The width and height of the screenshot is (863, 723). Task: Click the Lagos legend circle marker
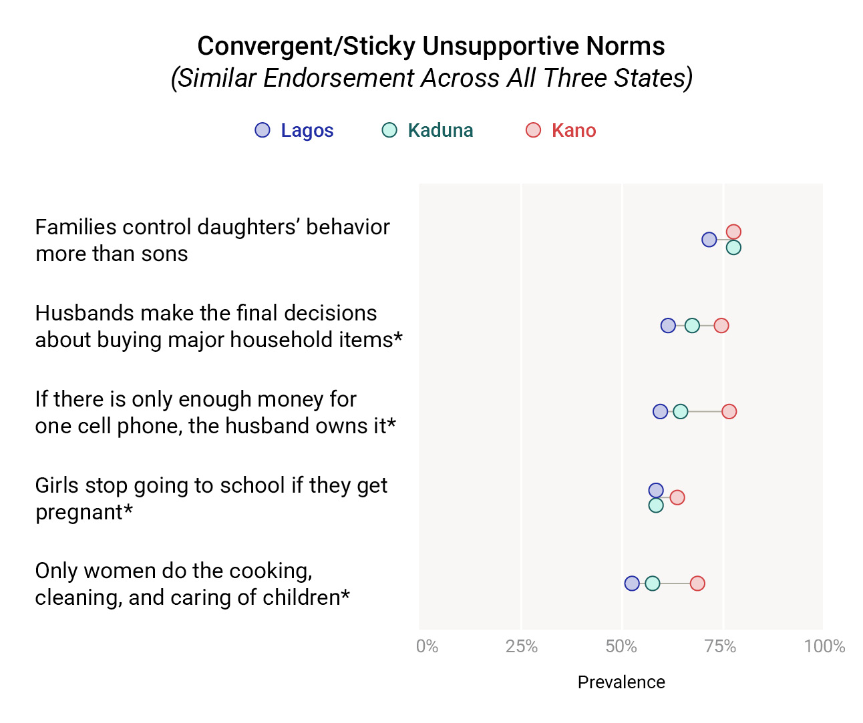pyautogui.click(x=263, y=130)
